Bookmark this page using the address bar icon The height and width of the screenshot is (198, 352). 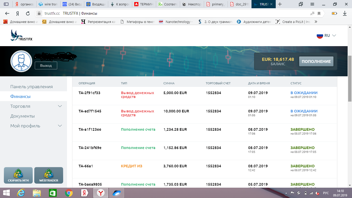[x=319, y=13]
